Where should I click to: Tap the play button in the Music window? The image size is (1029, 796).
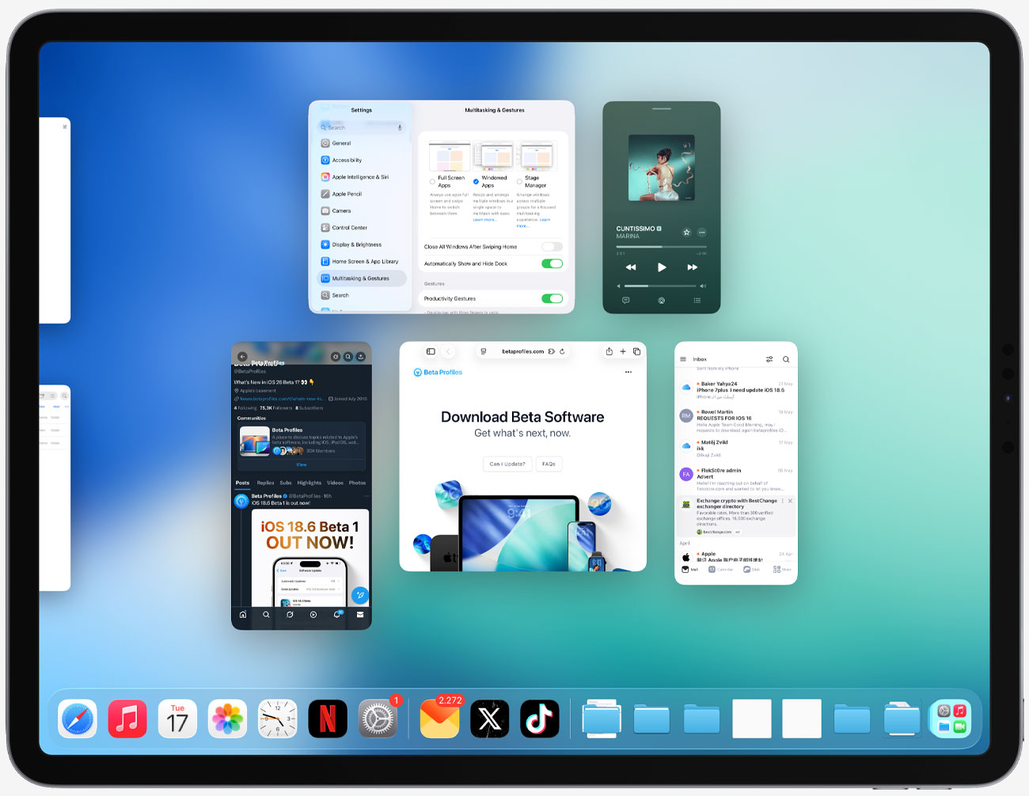662,267
